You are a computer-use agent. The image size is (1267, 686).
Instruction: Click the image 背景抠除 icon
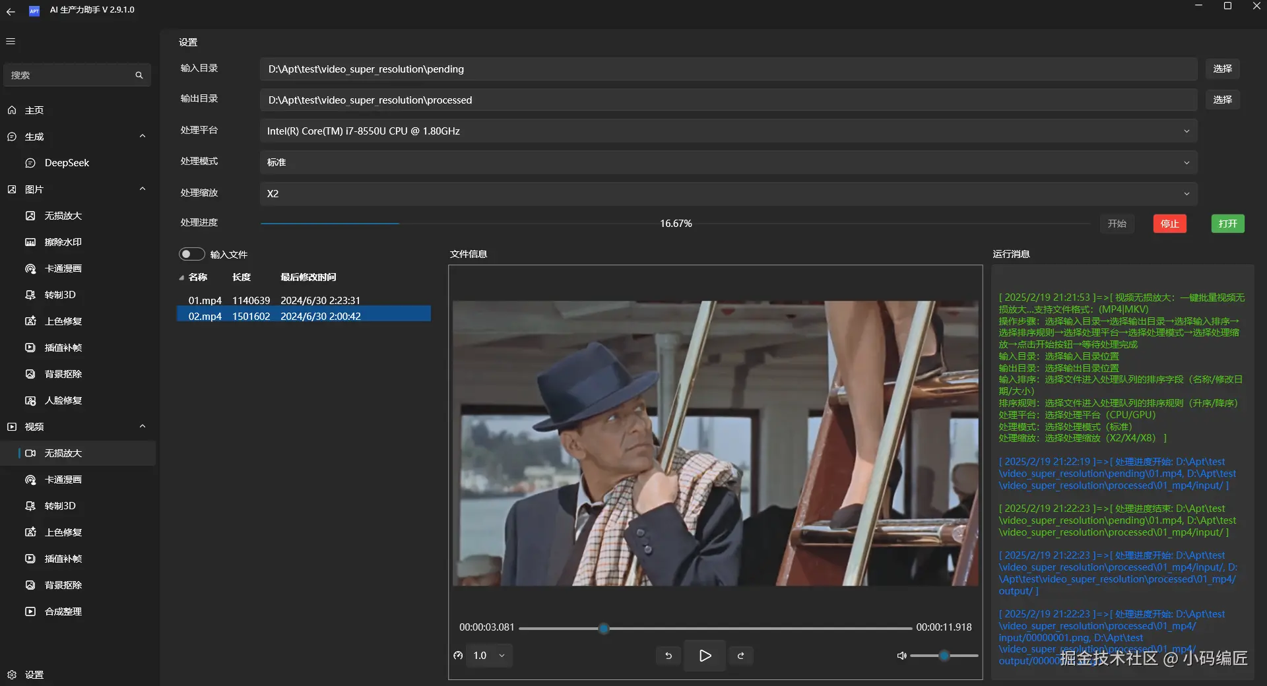[x=30, y=374]
